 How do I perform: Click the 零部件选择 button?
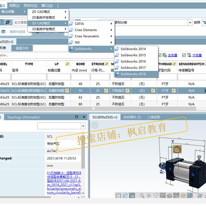17,32
